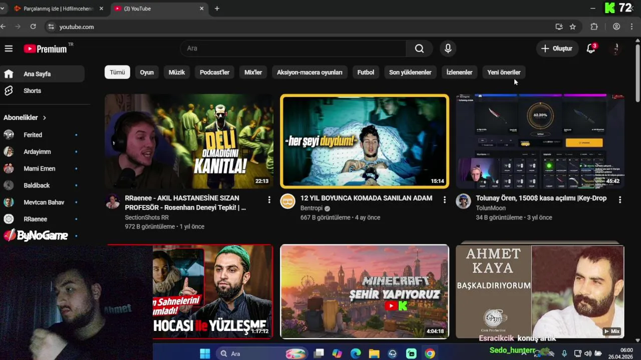Viewport: 641px width, 360px height.
Task: Click TolunMoon channel avatar
Action: point(463,201)
